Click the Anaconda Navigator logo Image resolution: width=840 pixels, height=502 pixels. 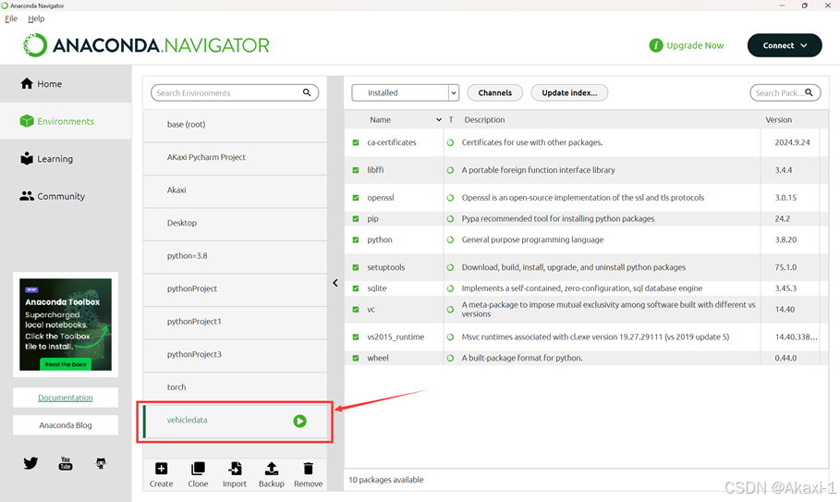[146, 45]
